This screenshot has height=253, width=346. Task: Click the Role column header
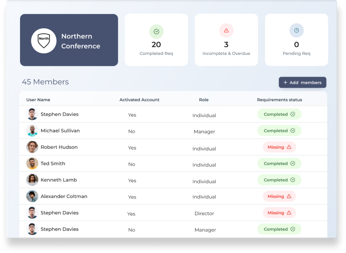(x=203, y=100)
